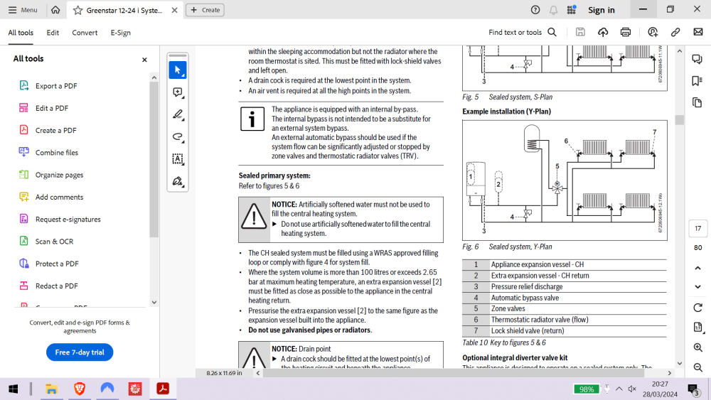
Task: Copy link with the chain icon
Action: coord(675,32)
